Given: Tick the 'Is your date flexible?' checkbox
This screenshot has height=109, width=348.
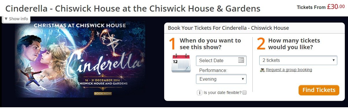Looking at the screenshot, I should click(245, 93).
